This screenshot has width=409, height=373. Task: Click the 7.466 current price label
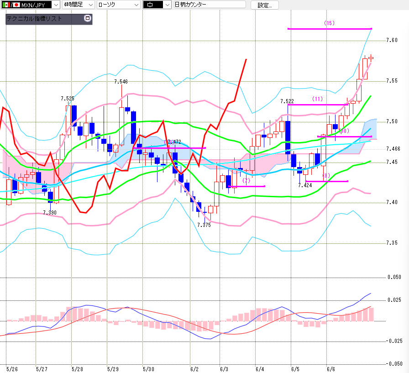pyautogui.click(x=393, y=149)
